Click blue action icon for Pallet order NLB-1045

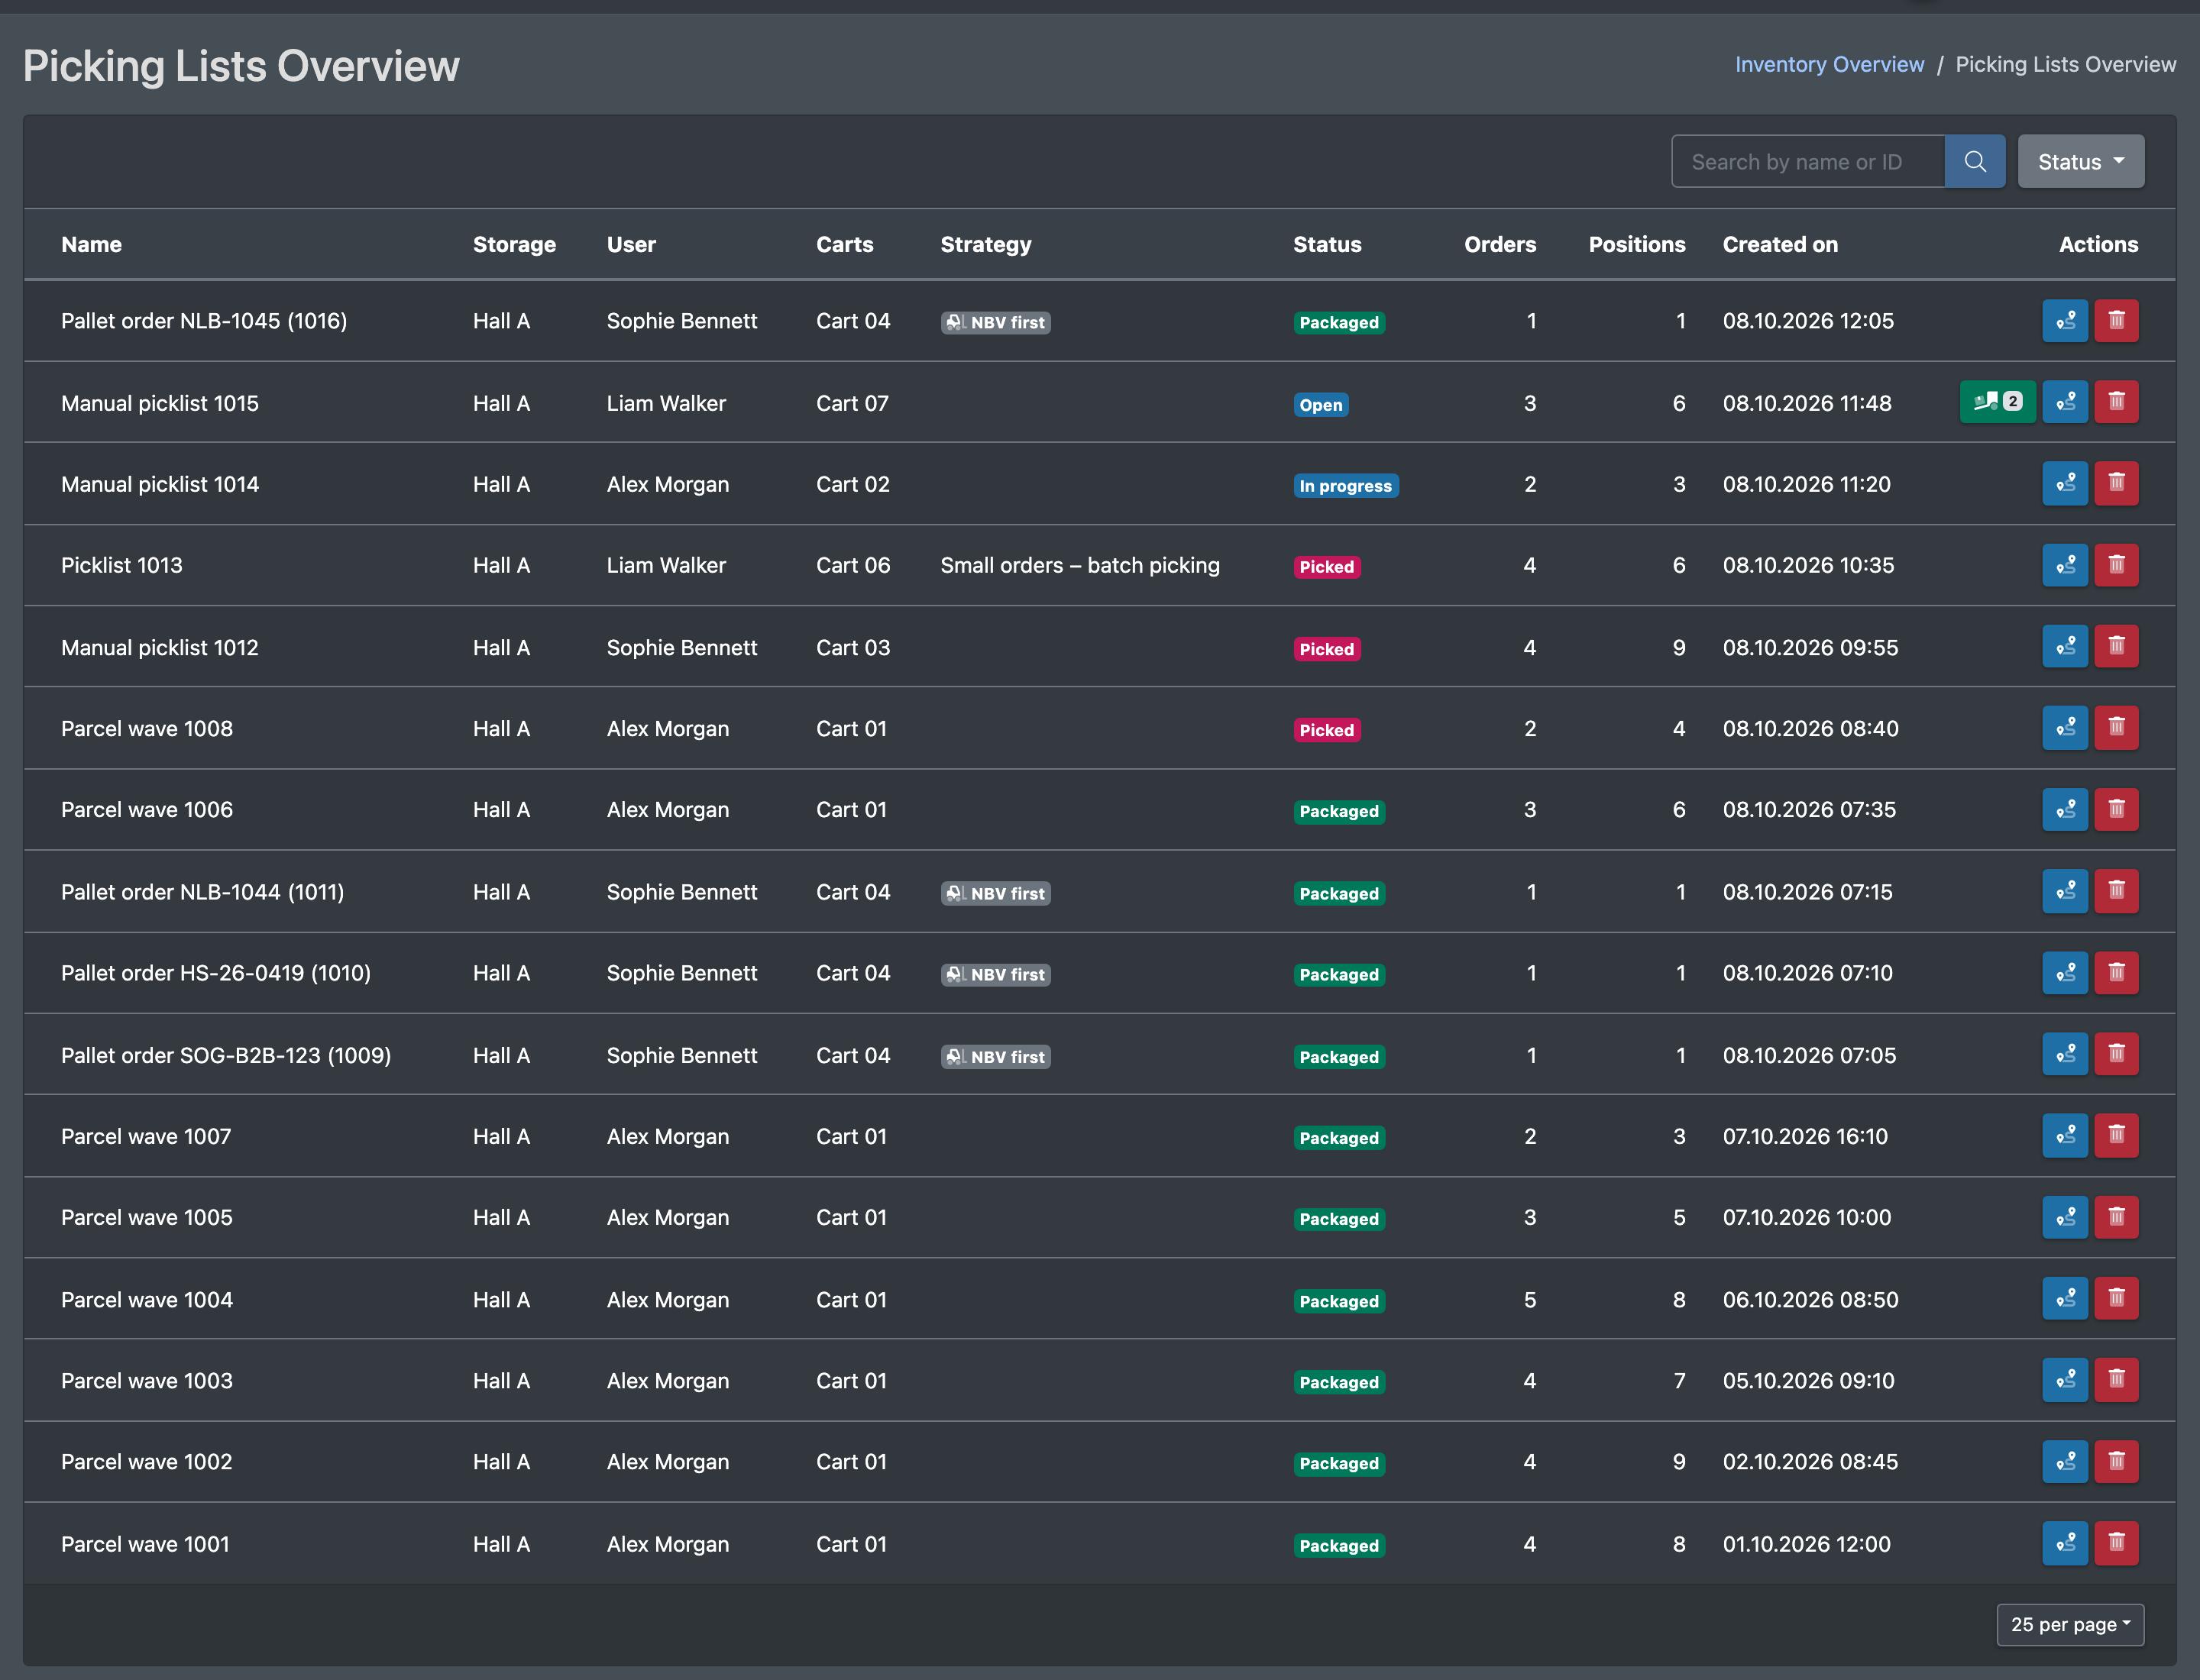(x=2065, y=321)
